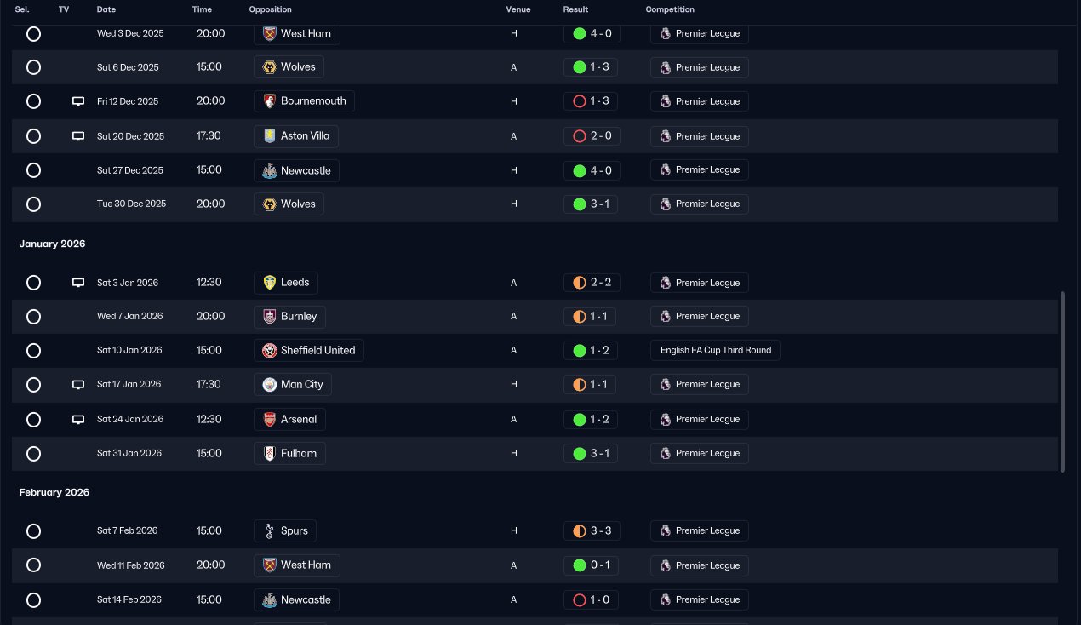Select the Bournemouth fixture radio button

[33, 101]
